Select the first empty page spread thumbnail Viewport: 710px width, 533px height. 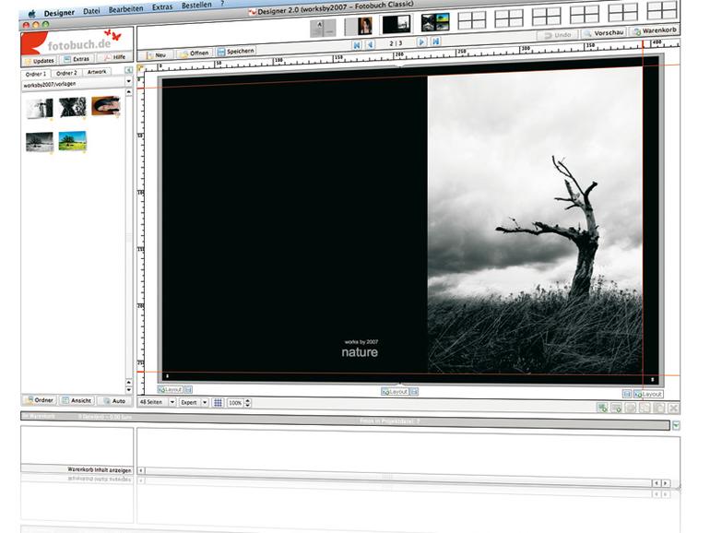tap(472, 21)
